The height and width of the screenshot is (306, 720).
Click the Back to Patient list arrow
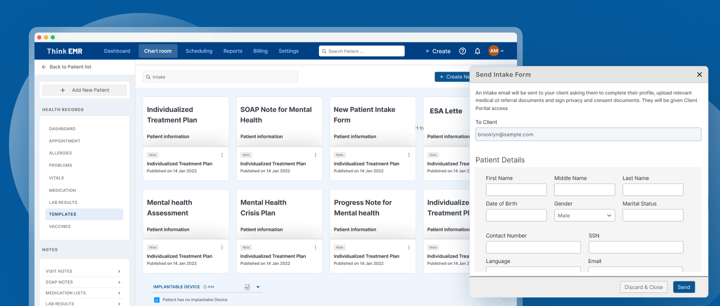pyautogui.click(x=44, y=67)
